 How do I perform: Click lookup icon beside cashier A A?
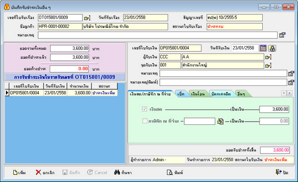point(268,57)
